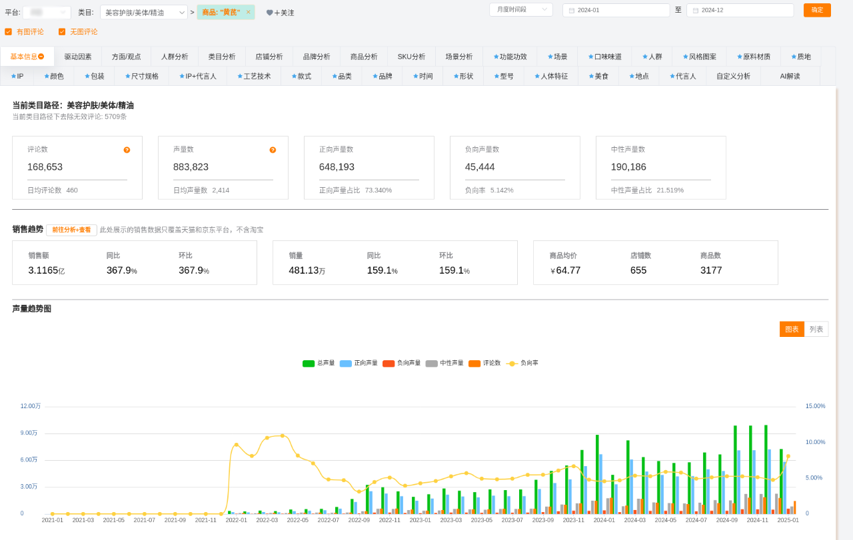
Task: Open the starred IP tab
Action: tap(17, 76)
